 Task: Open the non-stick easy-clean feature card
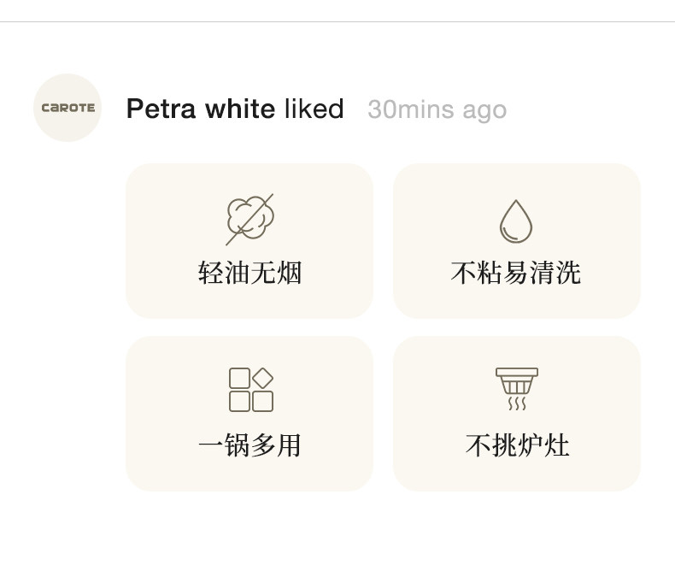click(x=516, y=241)
